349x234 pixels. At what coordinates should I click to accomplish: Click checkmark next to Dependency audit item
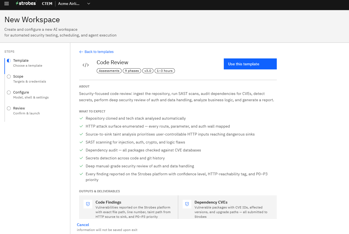pos(81,150)
